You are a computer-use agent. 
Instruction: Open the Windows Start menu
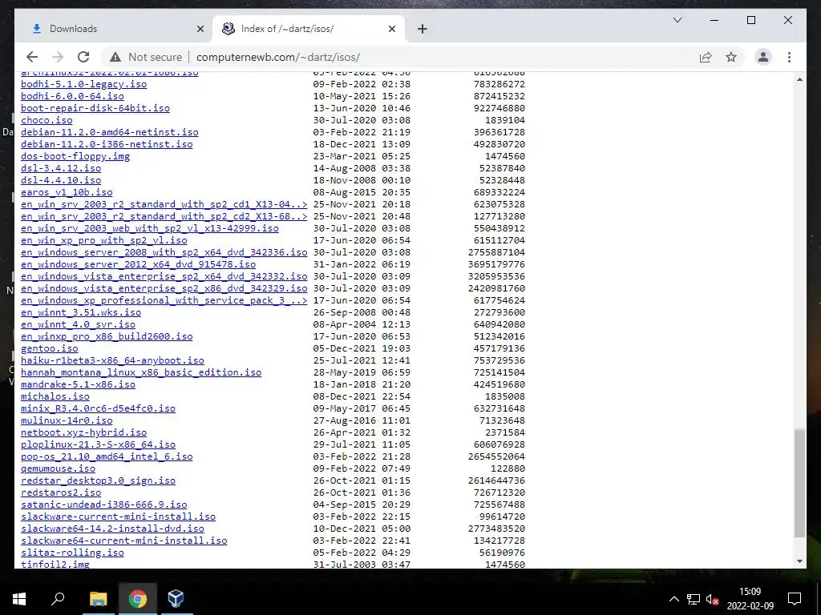19,599
